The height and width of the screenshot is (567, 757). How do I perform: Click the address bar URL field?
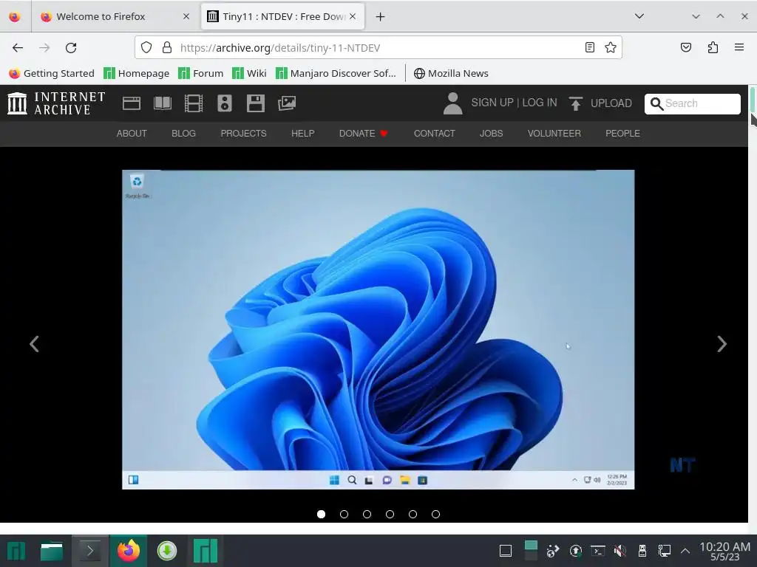pos(378,47)
